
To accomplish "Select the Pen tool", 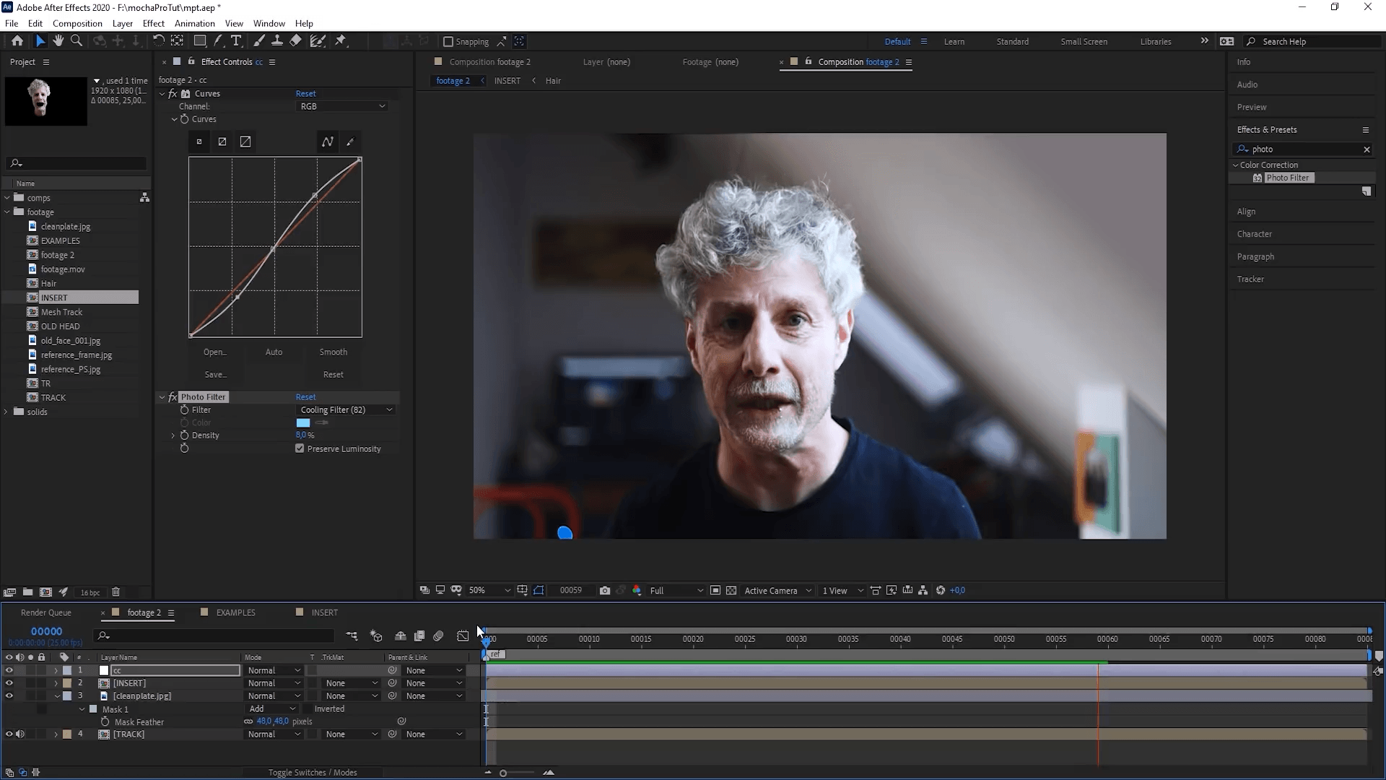I will [x=219, y=41].
